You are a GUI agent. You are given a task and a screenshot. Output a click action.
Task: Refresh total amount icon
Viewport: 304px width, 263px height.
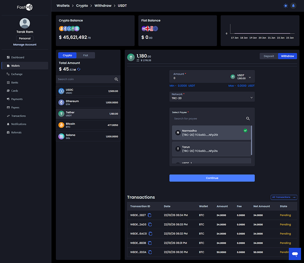79,69
